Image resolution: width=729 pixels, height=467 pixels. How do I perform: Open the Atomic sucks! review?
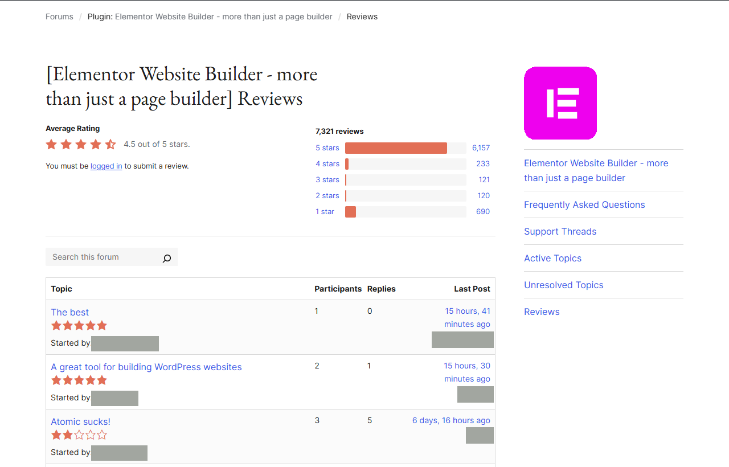(x=81, y=421)
